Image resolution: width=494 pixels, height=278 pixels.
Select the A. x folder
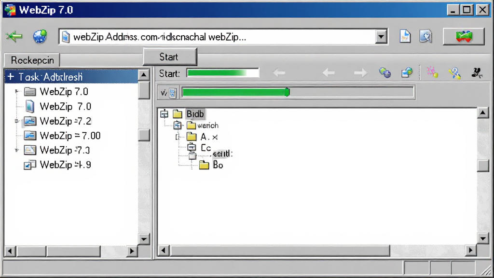209,137
